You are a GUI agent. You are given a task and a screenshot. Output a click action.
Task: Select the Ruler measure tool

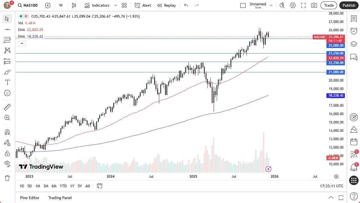(7, 107)
